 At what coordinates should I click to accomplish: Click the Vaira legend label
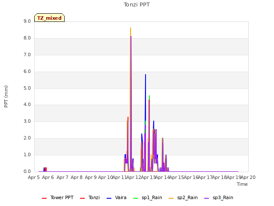(x=121, y=197)
